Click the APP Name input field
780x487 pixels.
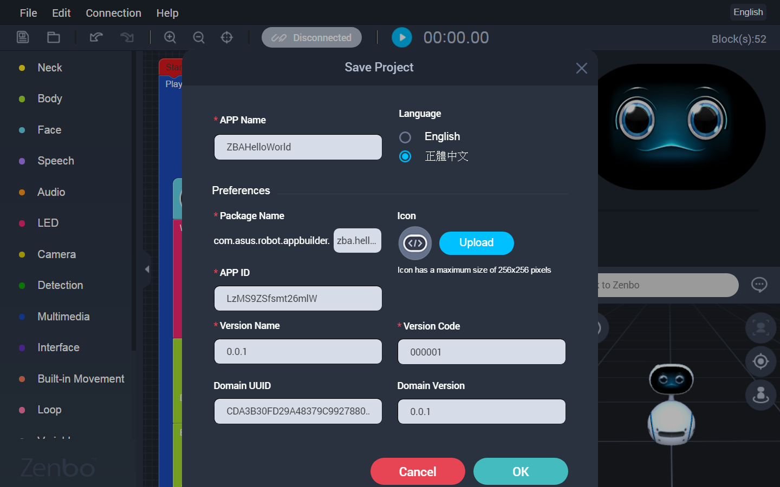(x=298, y=147)
